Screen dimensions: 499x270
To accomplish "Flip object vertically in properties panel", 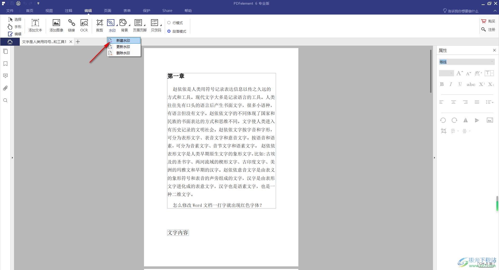I will tap(477, 120).
